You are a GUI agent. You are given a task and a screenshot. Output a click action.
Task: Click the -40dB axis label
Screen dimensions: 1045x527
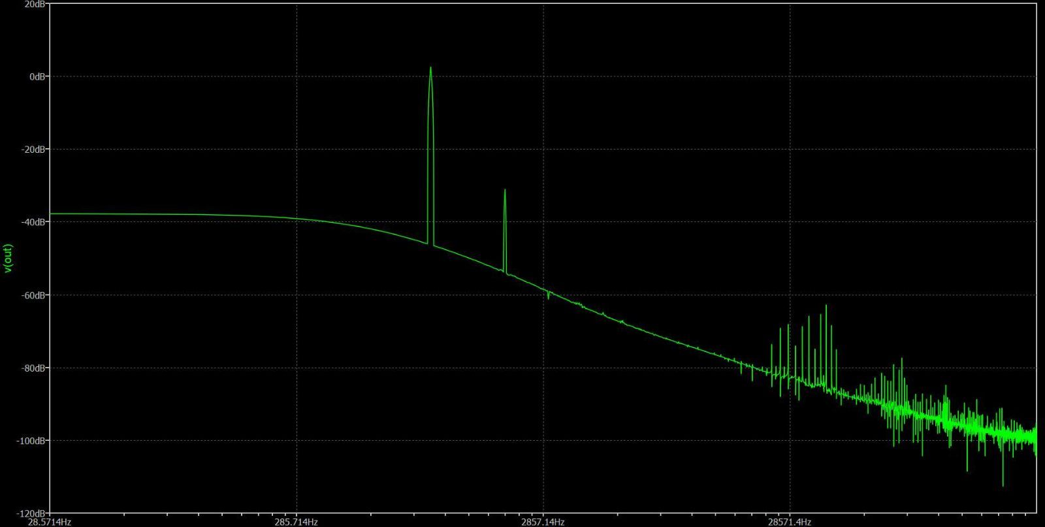tap(32, 222)
